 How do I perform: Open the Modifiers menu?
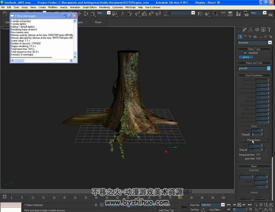point(53,7)
